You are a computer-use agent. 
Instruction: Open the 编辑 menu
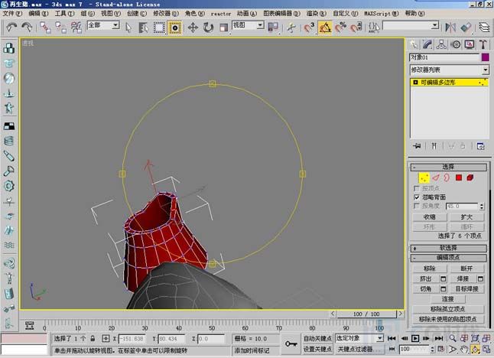click(38, 14)
